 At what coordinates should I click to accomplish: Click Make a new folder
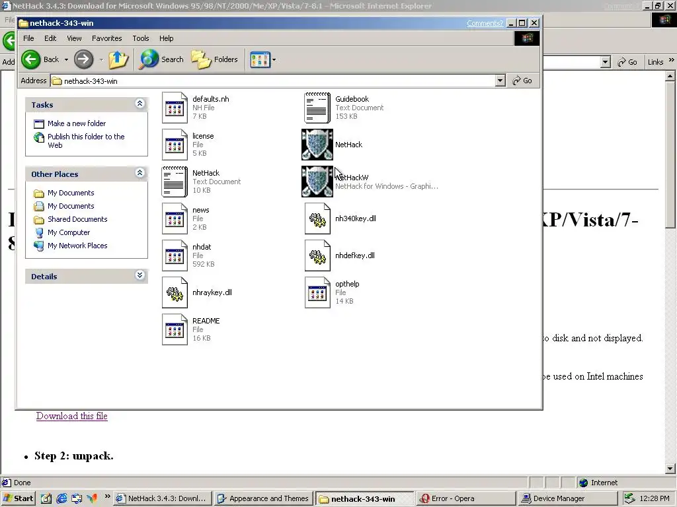point(77,123)
